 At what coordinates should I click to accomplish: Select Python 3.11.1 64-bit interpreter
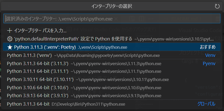112,71
